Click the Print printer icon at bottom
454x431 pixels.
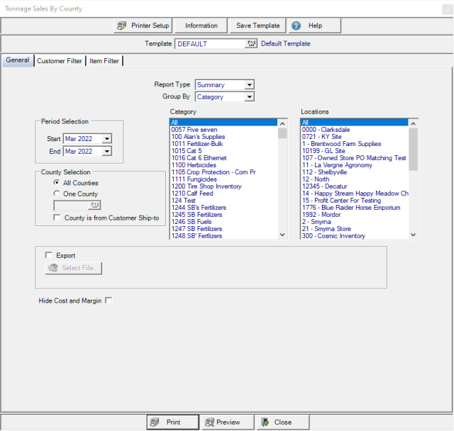tap(153, 422)
